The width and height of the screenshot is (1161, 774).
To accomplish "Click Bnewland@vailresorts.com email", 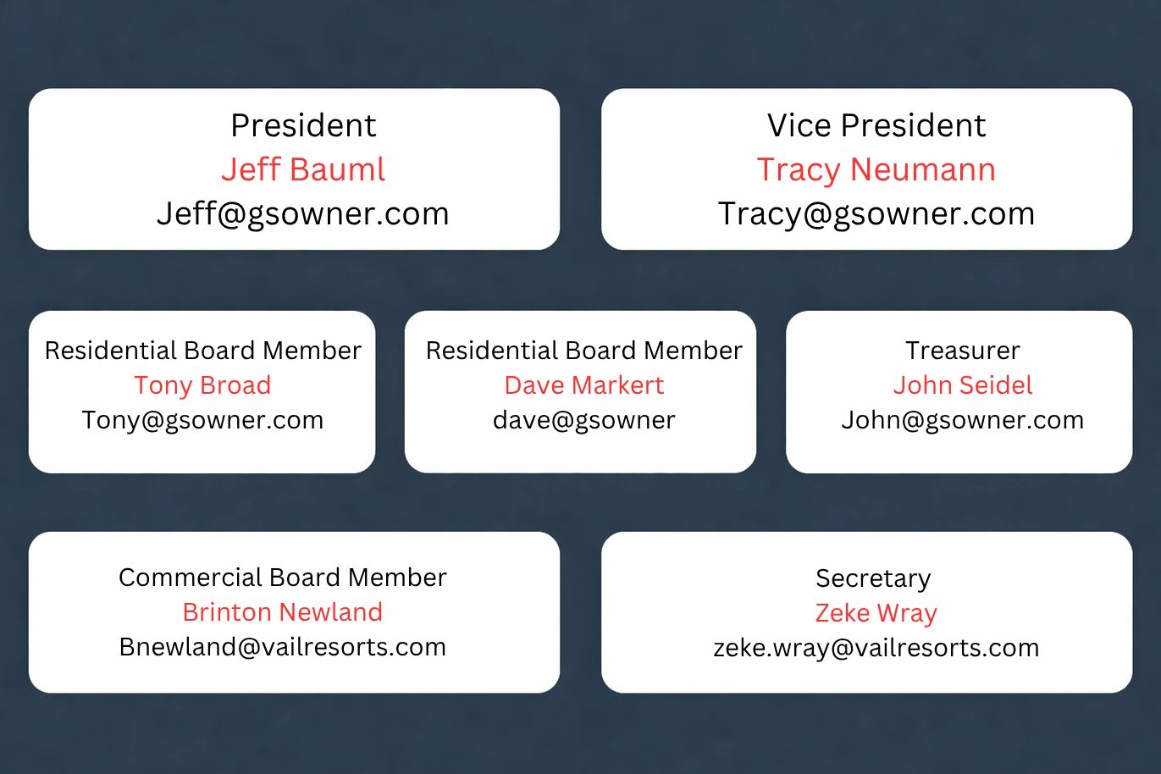I will pos(283,647).
